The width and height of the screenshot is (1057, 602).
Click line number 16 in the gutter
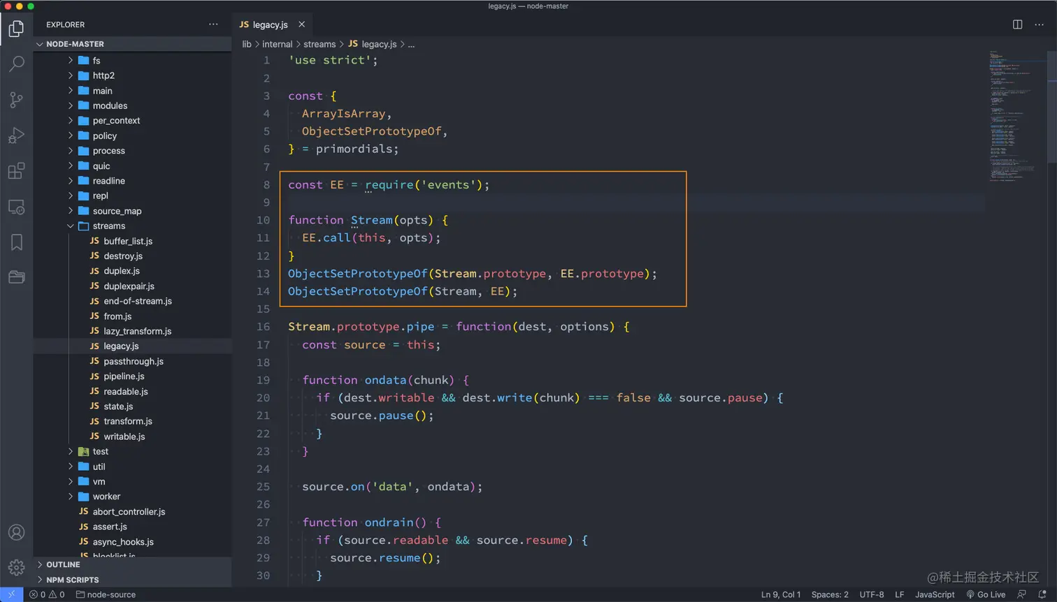(x=263, y=327)
